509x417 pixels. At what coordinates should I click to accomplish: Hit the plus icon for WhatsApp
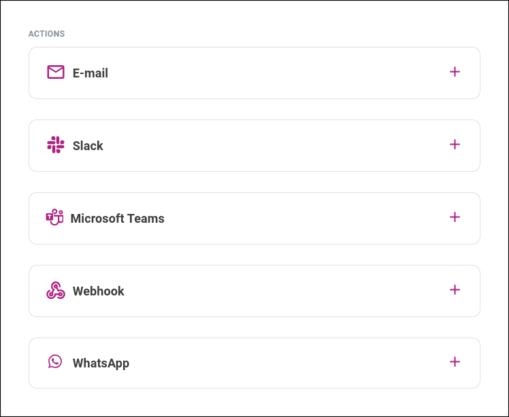[x=455, y=362]
